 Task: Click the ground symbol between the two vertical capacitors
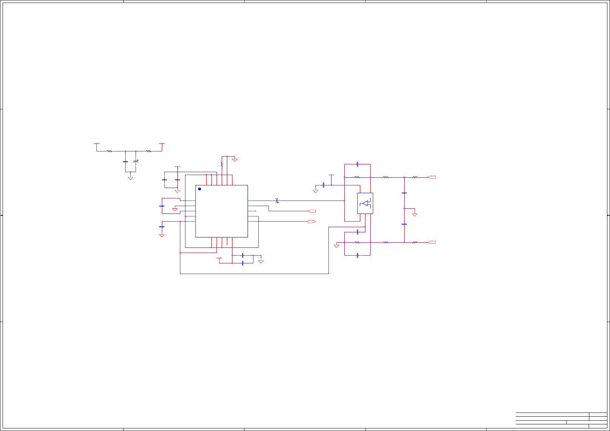tap(415, 214)
